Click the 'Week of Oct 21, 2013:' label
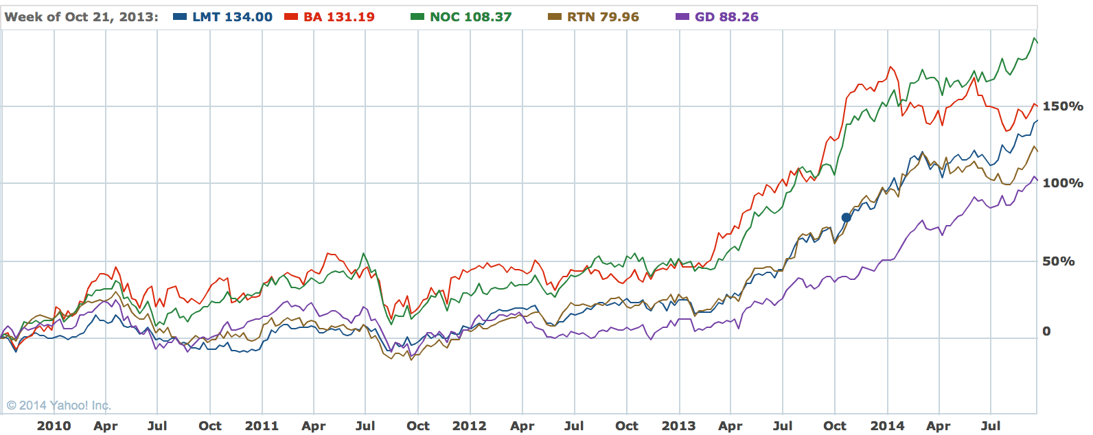The height and width of the screenshot is (435, 1093). tap(82, 17)
